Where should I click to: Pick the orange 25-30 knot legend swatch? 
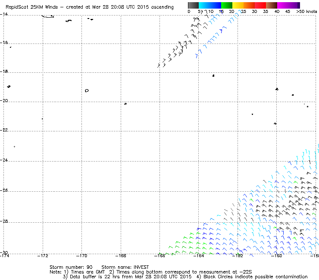[x=249, y=5]
